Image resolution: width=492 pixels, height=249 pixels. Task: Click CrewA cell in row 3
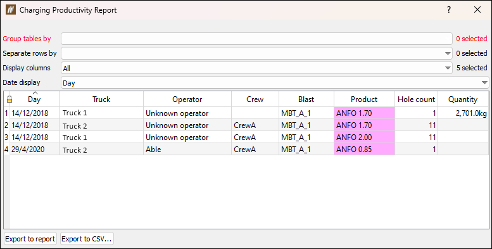pyautogui.click(x=255, y=137)
